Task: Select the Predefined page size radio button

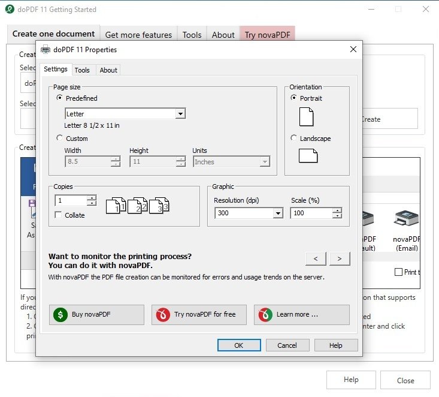Action: (59, 98)
